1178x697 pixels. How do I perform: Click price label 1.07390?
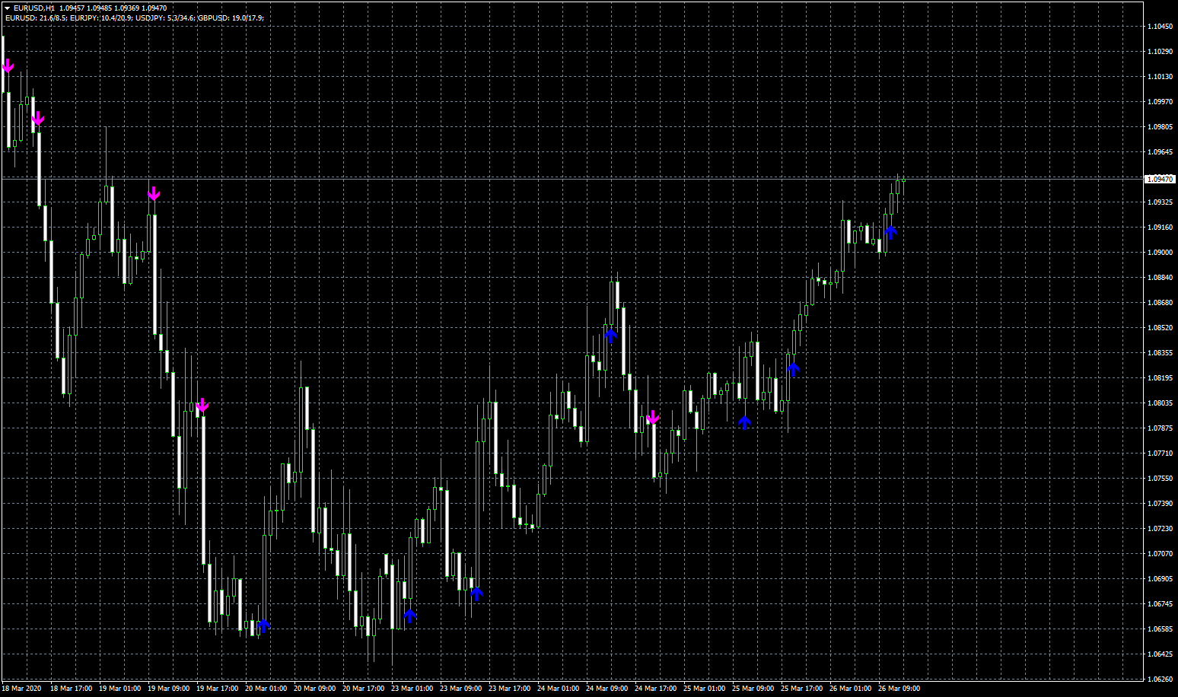1160,504
